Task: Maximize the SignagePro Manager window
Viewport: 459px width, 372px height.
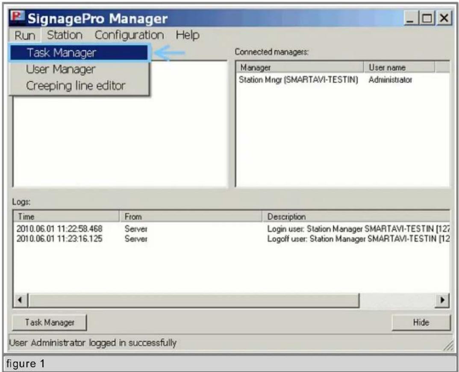Action: coord(427,18)
